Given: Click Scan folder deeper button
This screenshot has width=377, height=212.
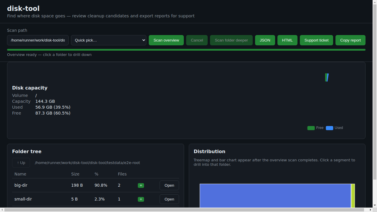Looking at the screenshot, I should (x=231, y=40).
